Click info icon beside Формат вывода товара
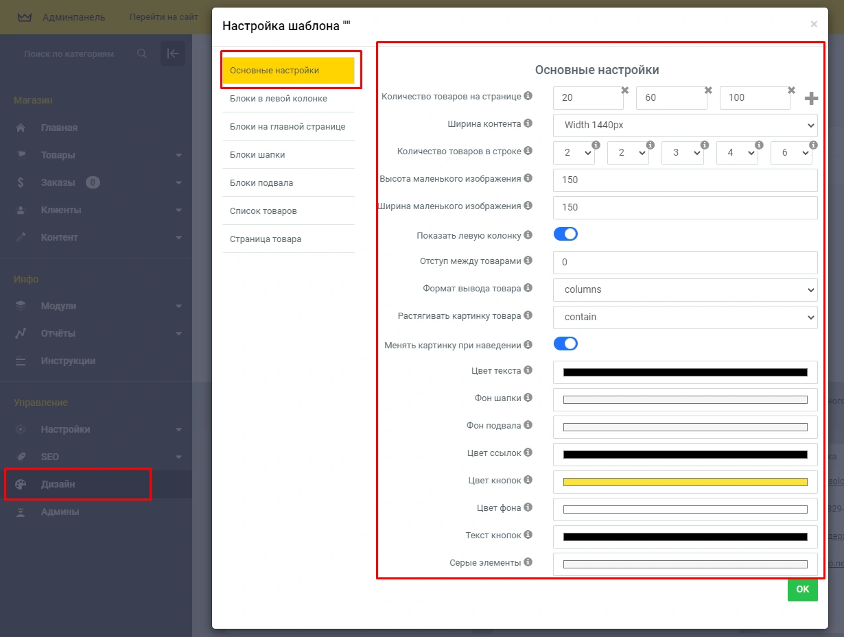Screen dimensions: 844x637 point(528,288)
